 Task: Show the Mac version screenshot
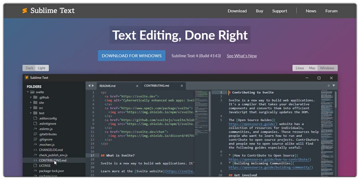coord(312,68)
